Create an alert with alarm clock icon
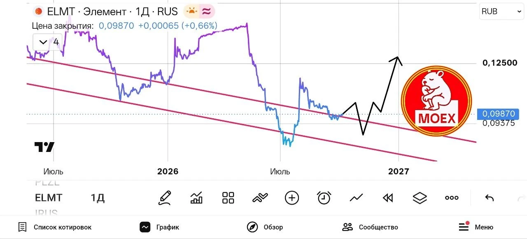This screenshot has height=239, width=527. [324, 198]
